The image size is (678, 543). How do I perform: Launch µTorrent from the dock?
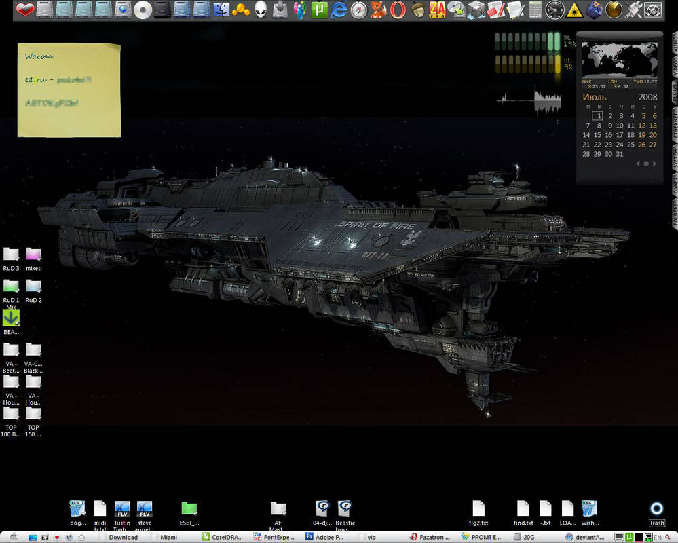pos(319,10)
